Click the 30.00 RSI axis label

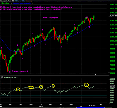pyautogui.click(x=112, y=95)
